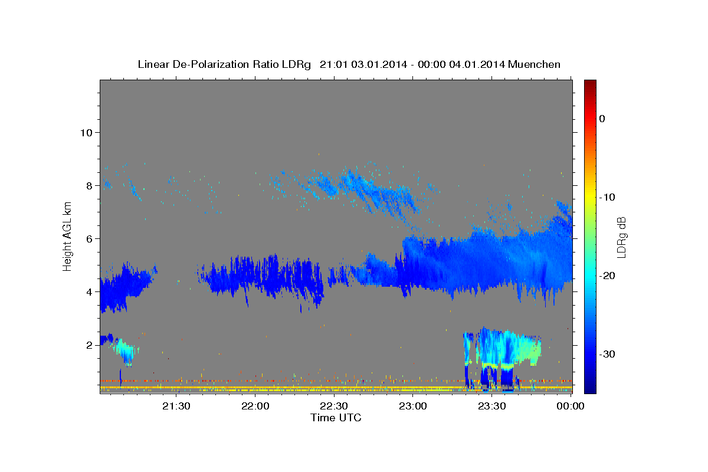
Task: Click the height tick label '2'
Action: click(x=89, y=345)
